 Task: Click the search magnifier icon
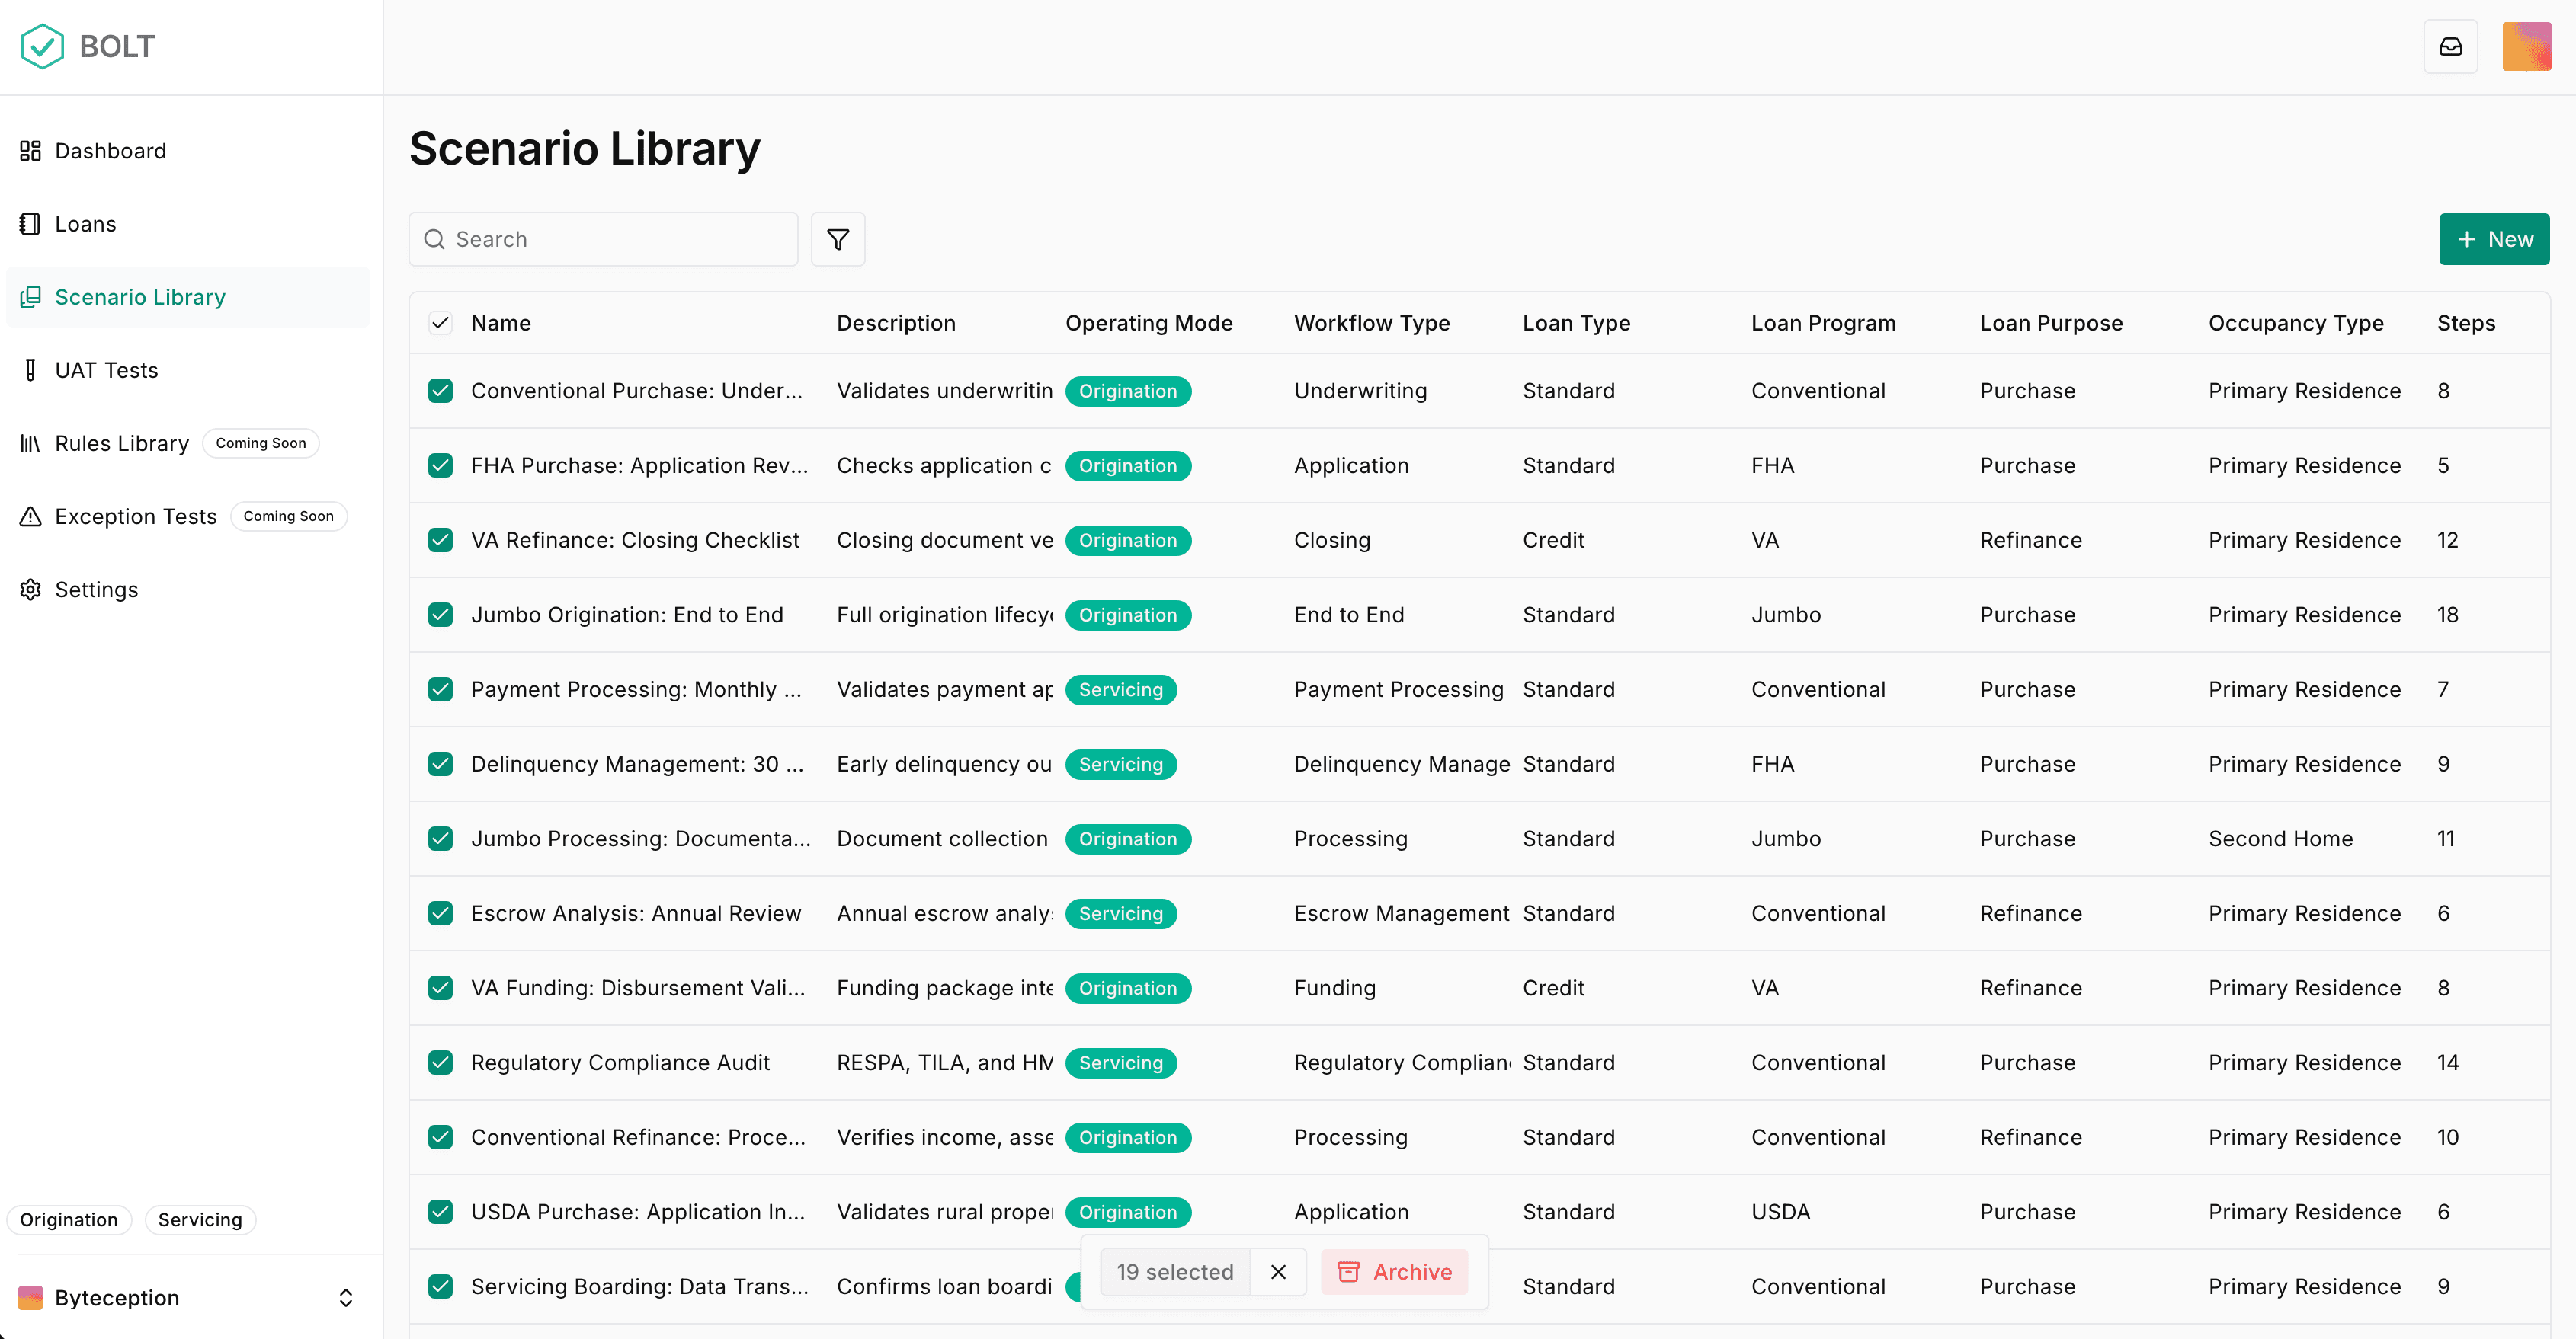tap(434, 239)
